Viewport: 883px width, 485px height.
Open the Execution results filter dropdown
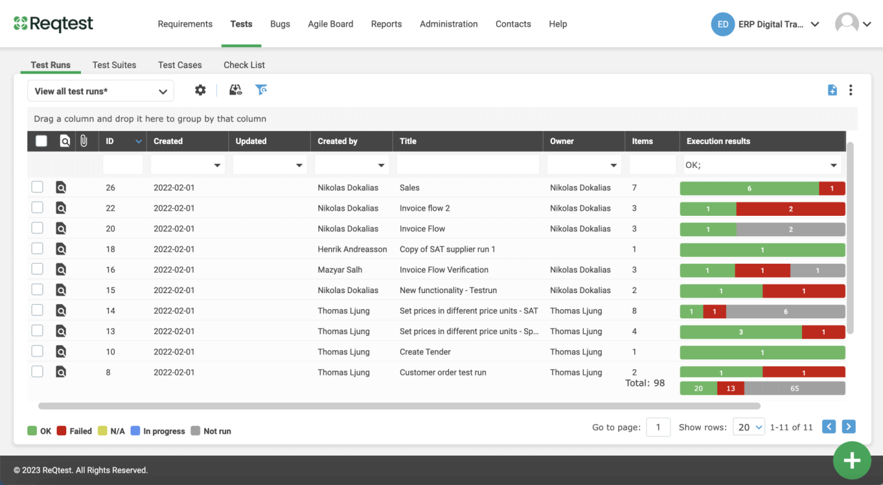point(833,164)
